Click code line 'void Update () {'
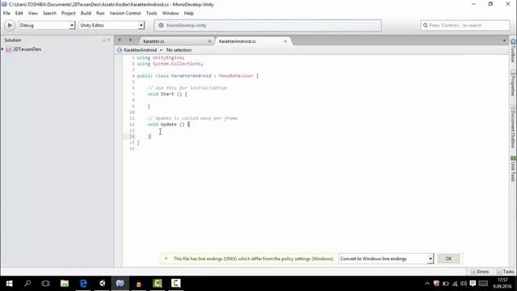Image resolution: width=517 pixels, height=291 pixels. (169, 124)
